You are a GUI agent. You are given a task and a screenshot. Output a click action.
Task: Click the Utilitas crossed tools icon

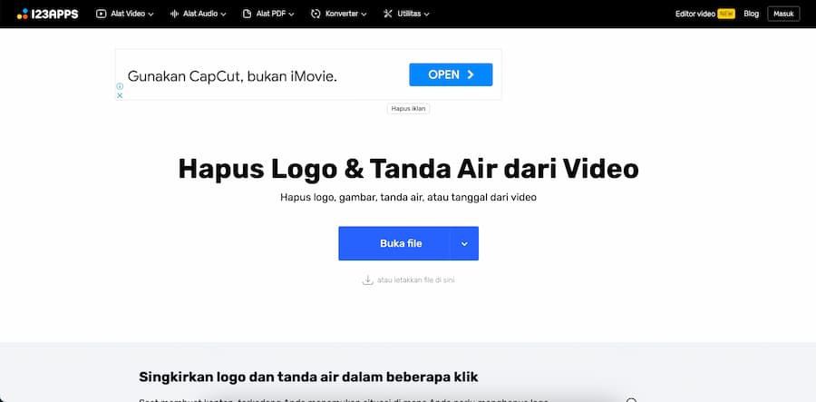[388, 14]
